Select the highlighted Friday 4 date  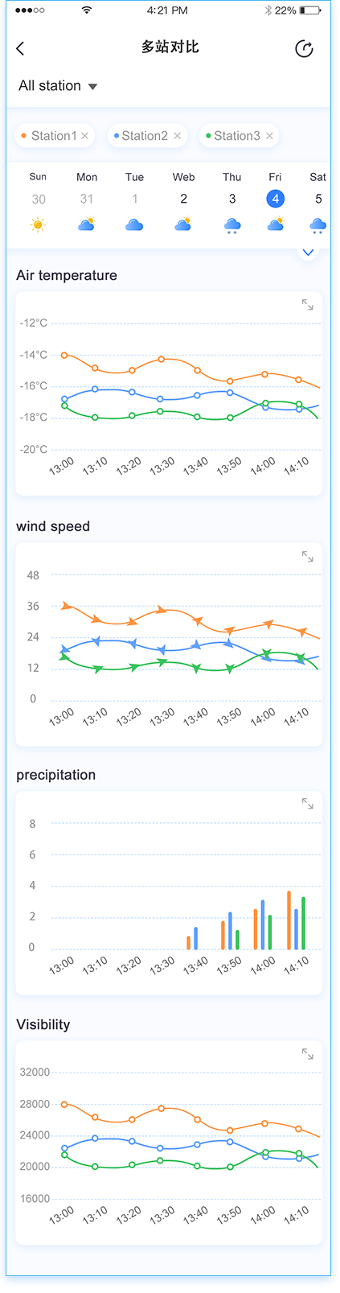275,198
